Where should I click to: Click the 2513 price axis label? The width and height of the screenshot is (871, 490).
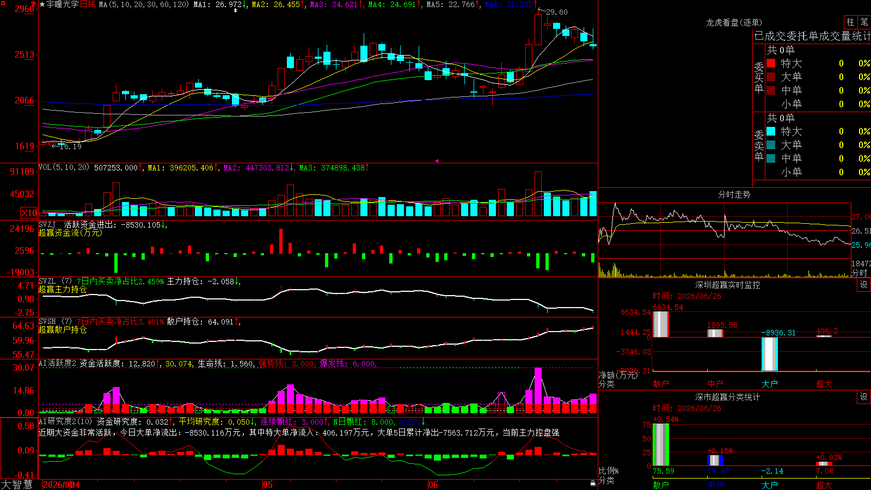point(24,54)
